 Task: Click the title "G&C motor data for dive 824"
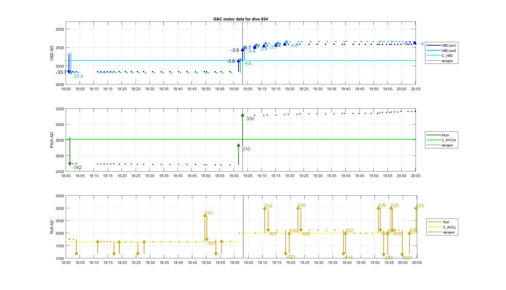coord(240,19)
